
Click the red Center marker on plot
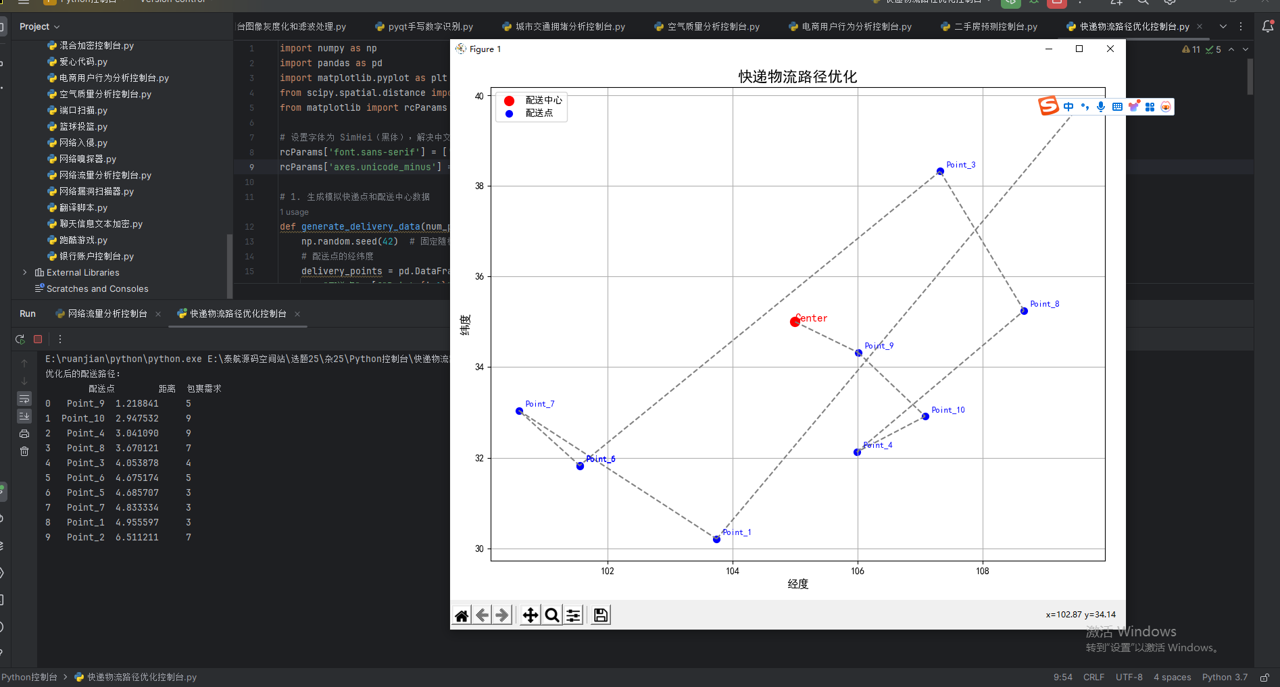(795, 322)
